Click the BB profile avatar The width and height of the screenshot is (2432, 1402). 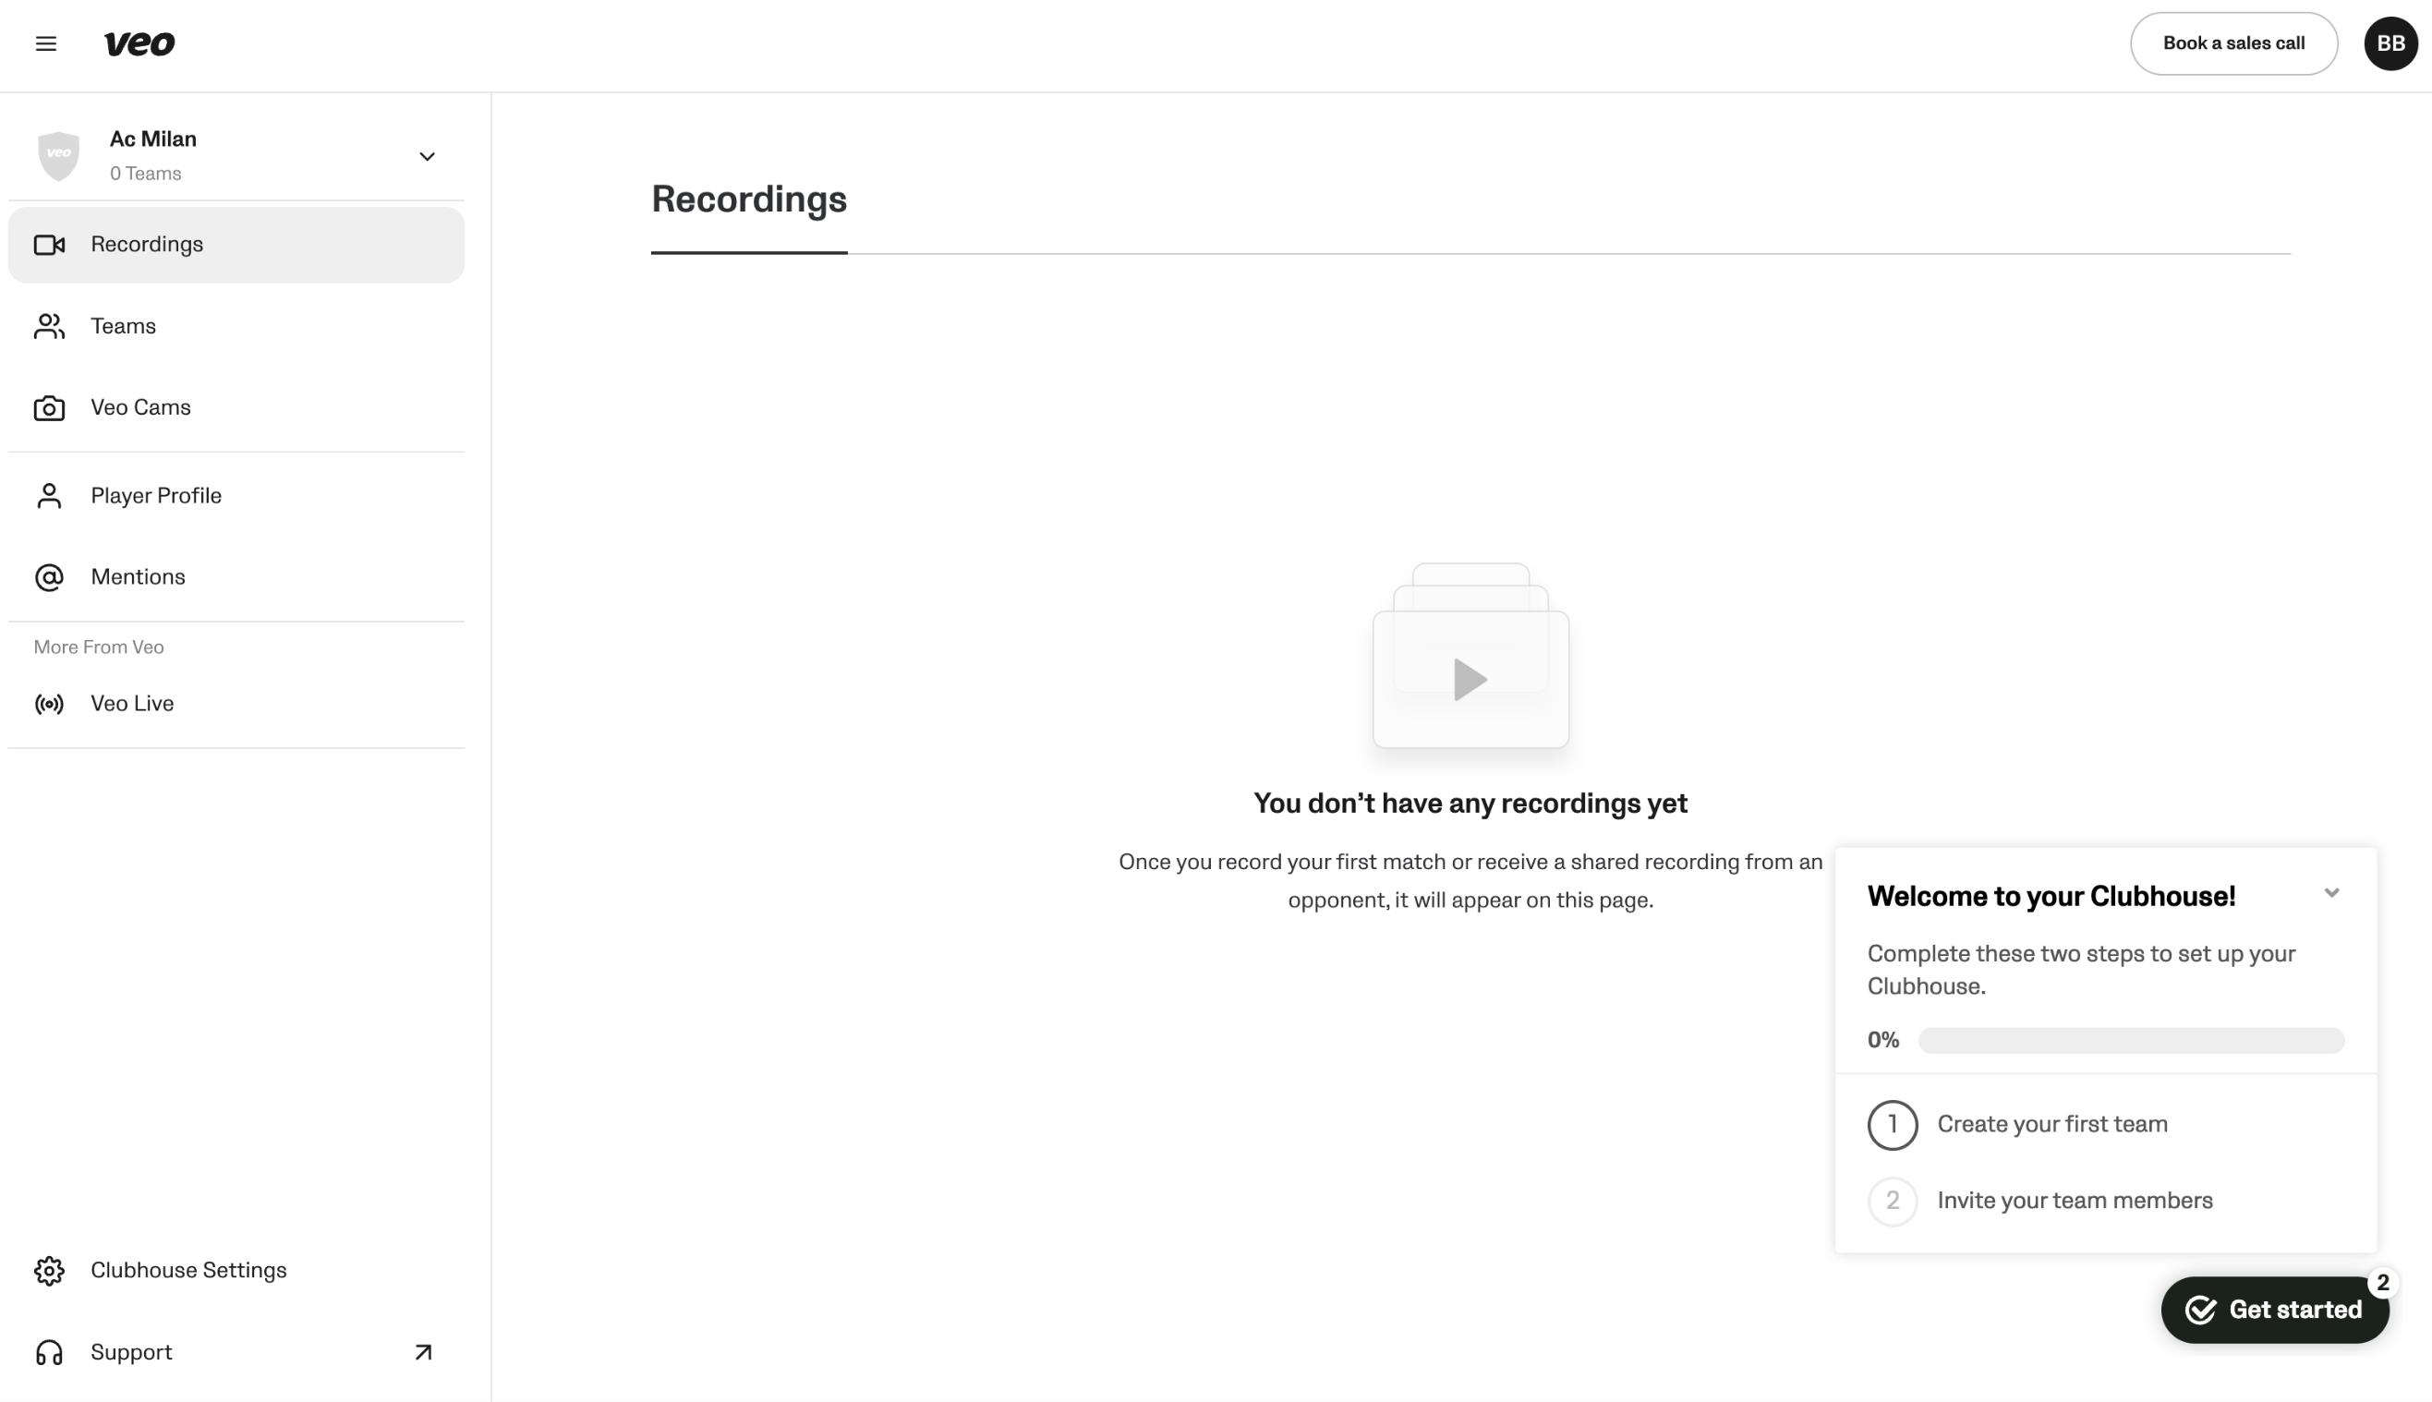[x=2390, y=43]
